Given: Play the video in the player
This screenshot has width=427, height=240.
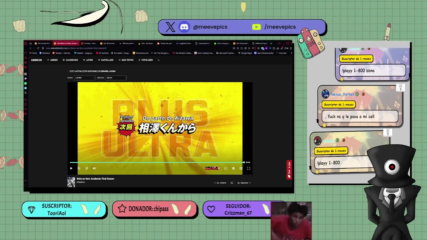Looking at the screenshot, I should 71,168.
